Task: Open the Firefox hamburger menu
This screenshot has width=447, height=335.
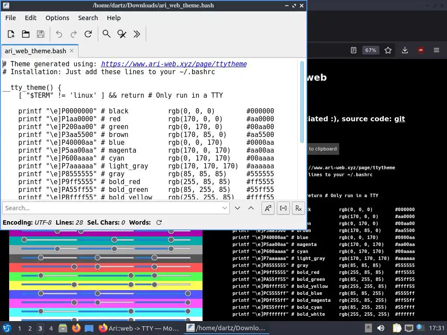Action: (437, 50)
